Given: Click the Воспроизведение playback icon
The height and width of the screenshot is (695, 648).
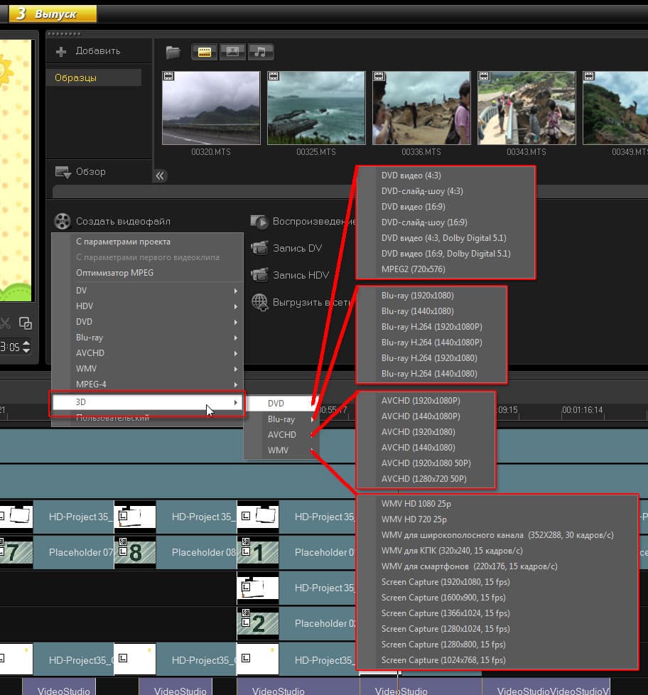Looking at the screenshot, I should click(259, 221).
